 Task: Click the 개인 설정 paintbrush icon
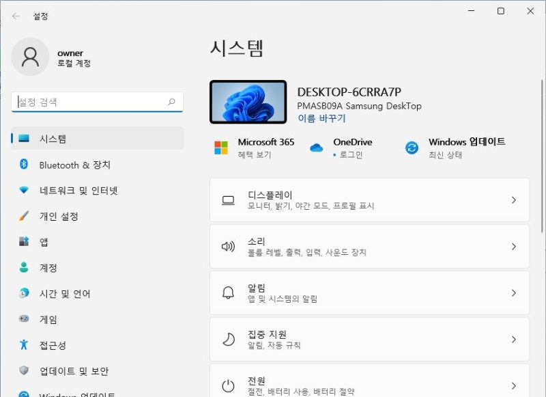coord(24,216)
